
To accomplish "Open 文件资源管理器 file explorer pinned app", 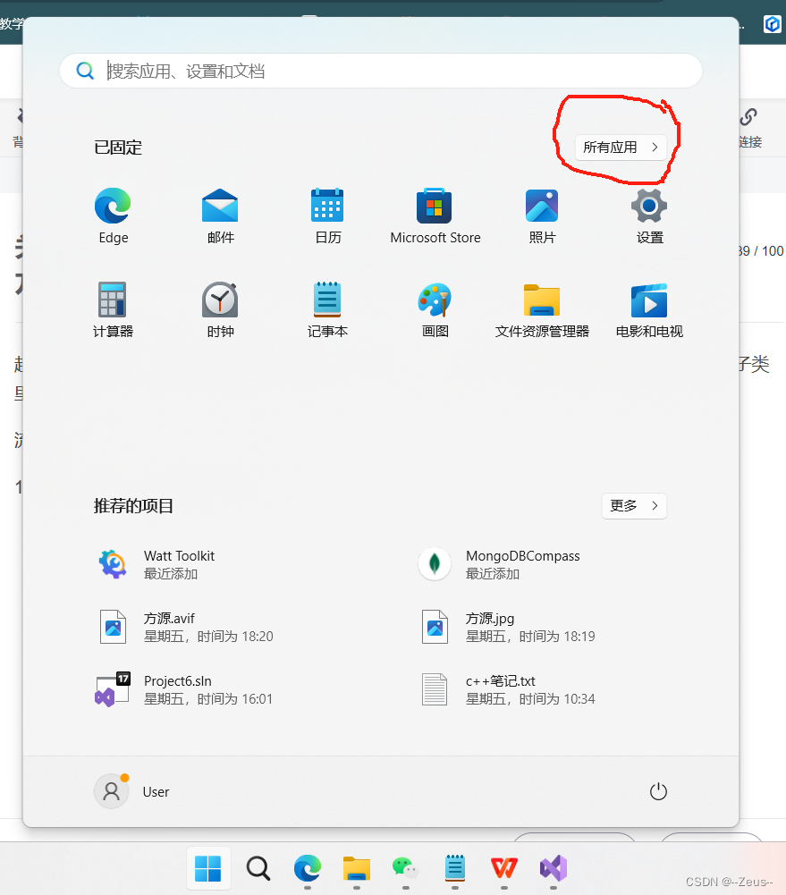I will (542, 309).
